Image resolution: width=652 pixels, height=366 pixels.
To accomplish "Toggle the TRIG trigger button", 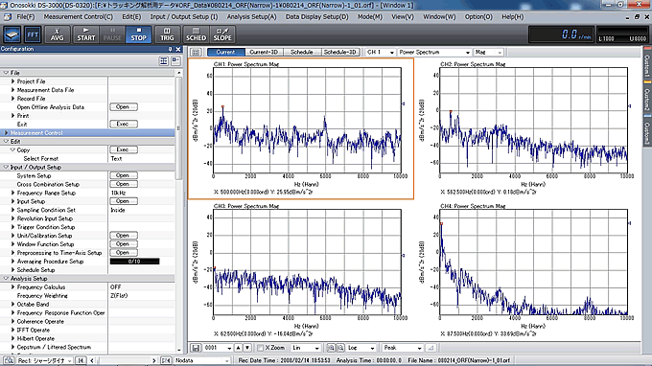I will tap(167, 34).
